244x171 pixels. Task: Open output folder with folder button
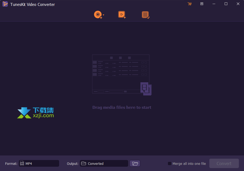(135, 163)
